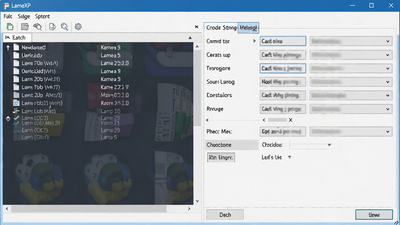The image size is (400, 225).
Task: Click the open folder toolbar icon
Action: click(25, 27)
